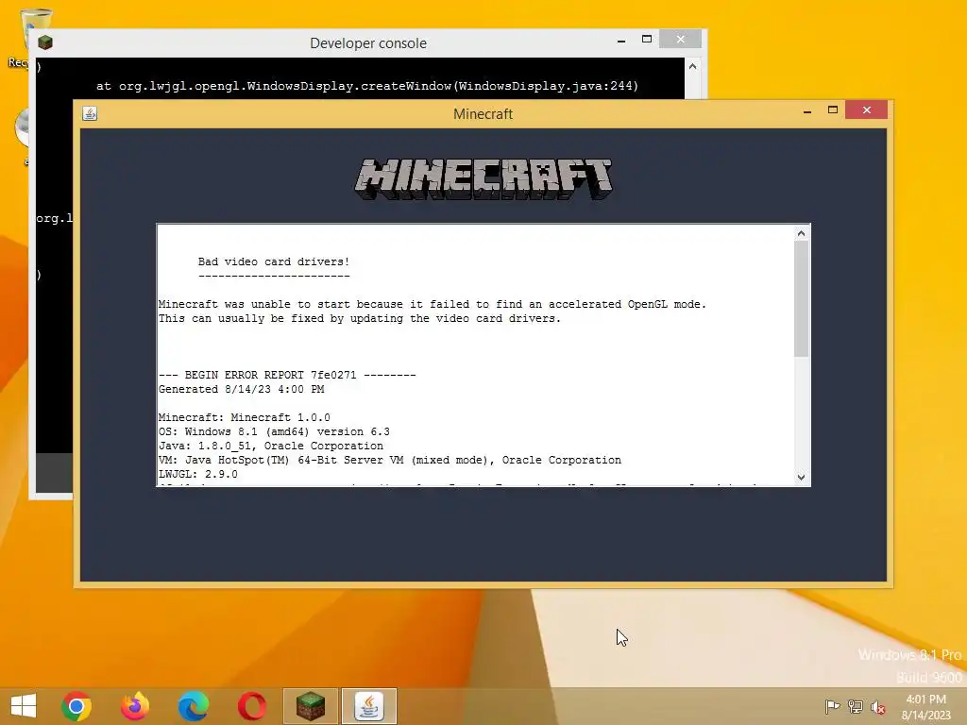Viewport: 967px width, 725px height.
Task: Click the 'VM: Java HotSpot(TM)' line
Action: (390, 460)
